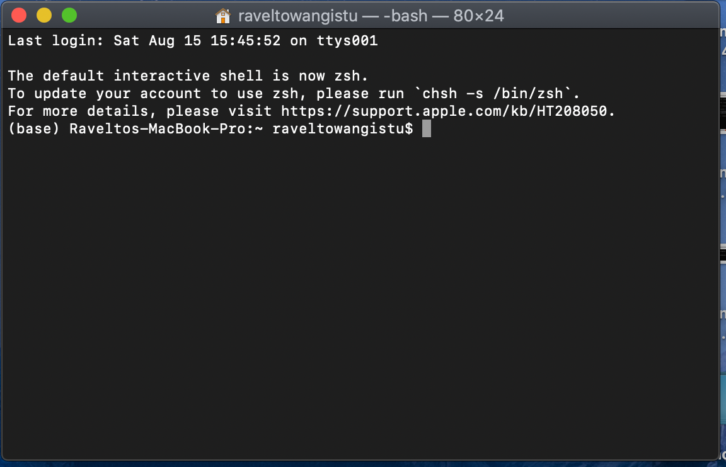Click the red close traffic light
This screenshot has height=467, width=726.
(x=18, y=14)
